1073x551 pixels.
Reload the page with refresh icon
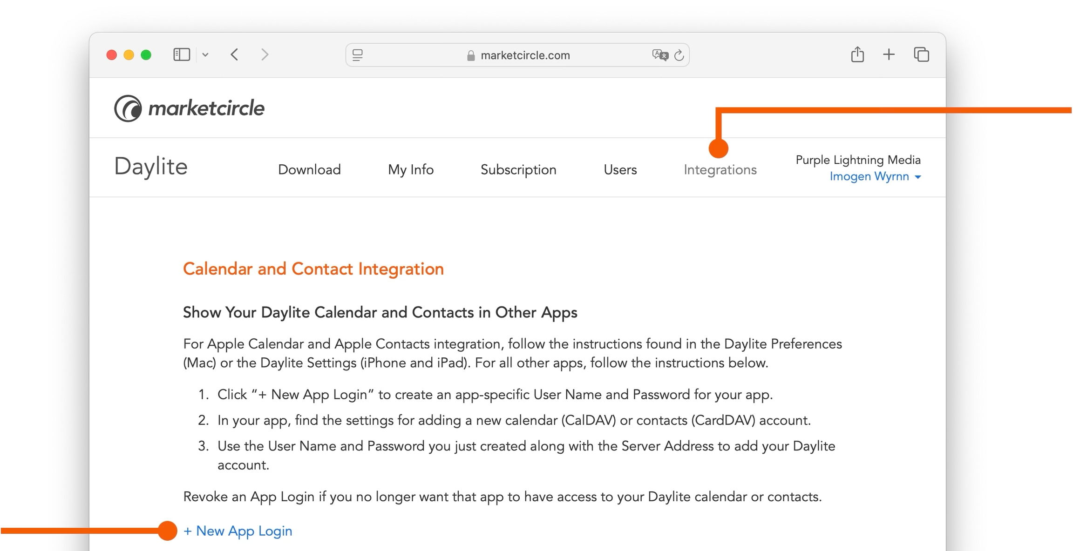click(679, 55)
